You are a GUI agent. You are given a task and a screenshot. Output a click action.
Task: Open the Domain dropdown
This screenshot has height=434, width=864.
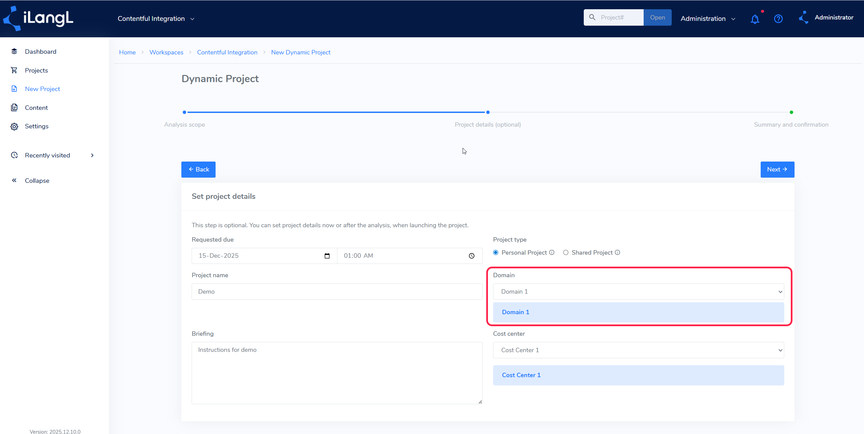click(x=638, y=292)
